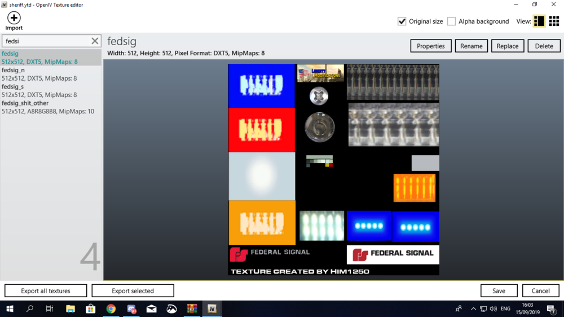Viewport: 564px width, 317px height.
Task: Open Task View on taskbar
Action: (x=50, y=309)
